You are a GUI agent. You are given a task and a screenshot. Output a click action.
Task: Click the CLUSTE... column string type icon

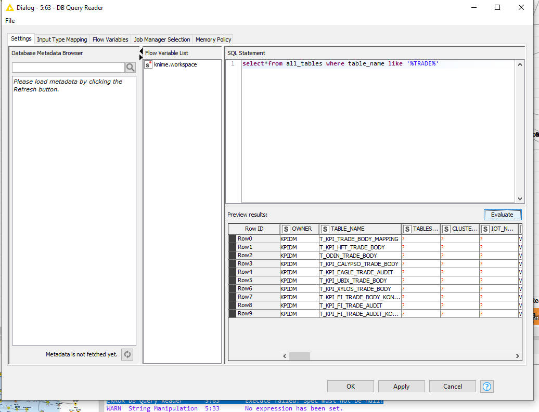(x=446, y=229)
